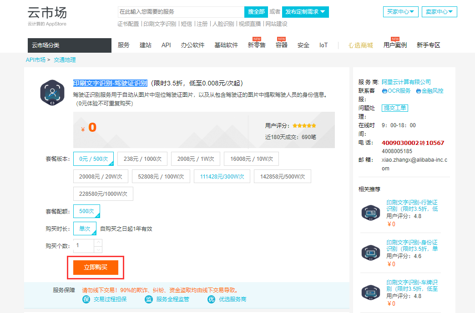Choose the 单次 purchase duration option

pyautogui.click(x=85, y=229)
